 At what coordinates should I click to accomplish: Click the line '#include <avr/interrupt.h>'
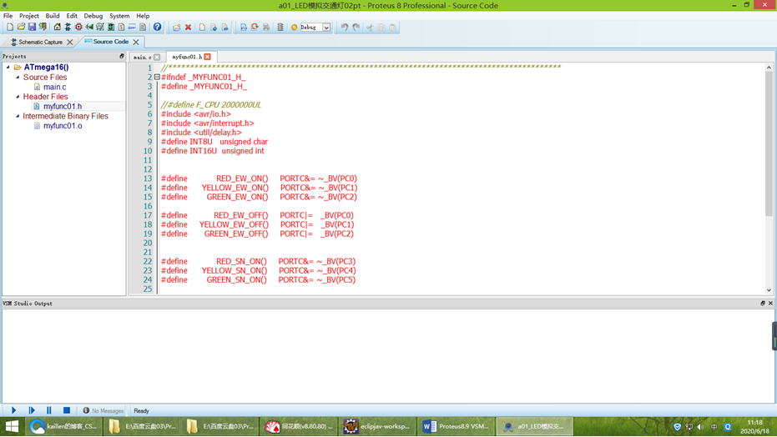point(208,123)
